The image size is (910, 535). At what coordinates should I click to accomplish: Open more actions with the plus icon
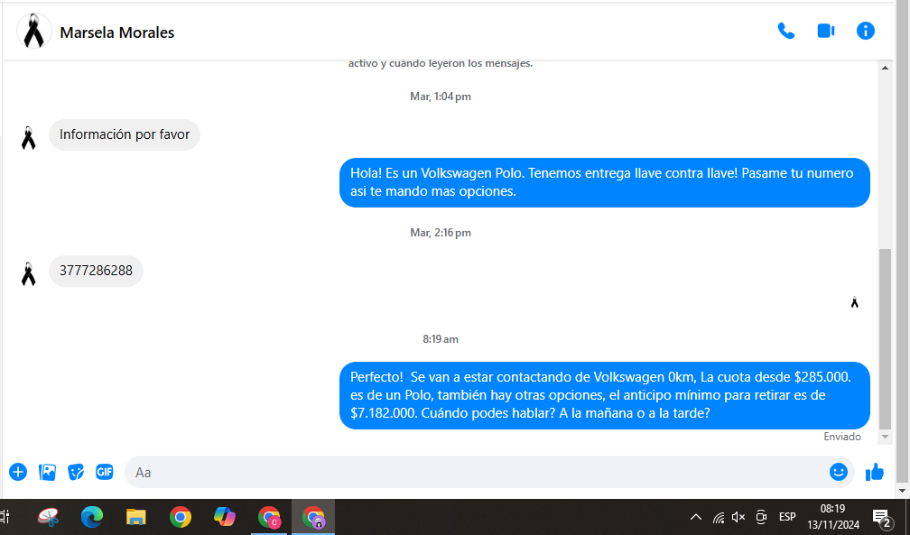click(x=18, y=472)
